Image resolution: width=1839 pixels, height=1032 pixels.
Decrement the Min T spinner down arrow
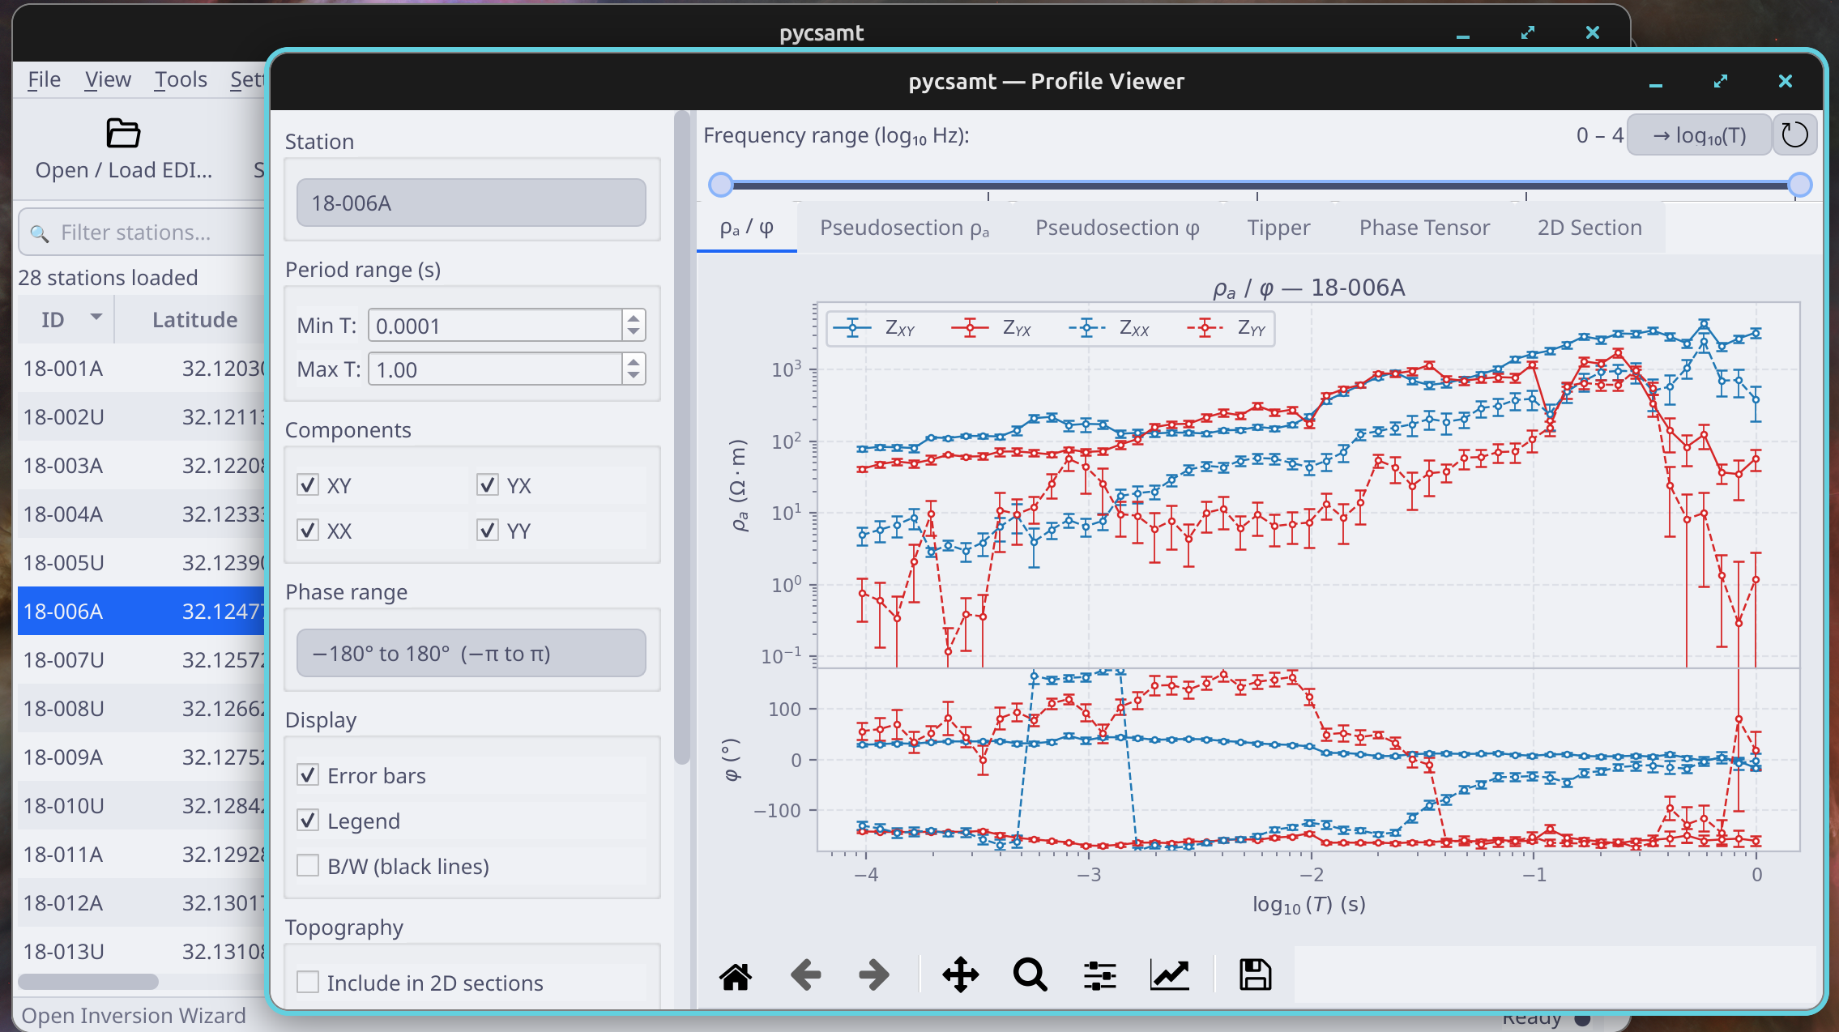pos(634,333)
